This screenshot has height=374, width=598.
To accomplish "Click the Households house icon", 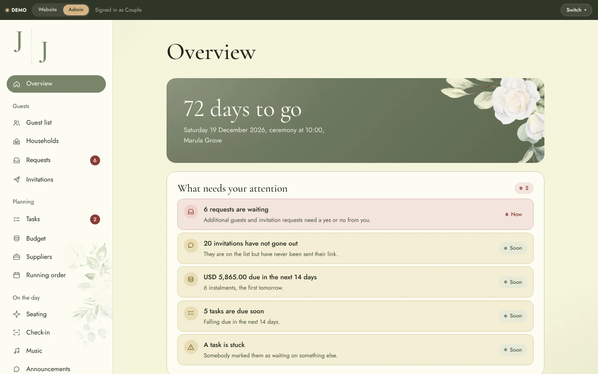I will pos(17,141).
